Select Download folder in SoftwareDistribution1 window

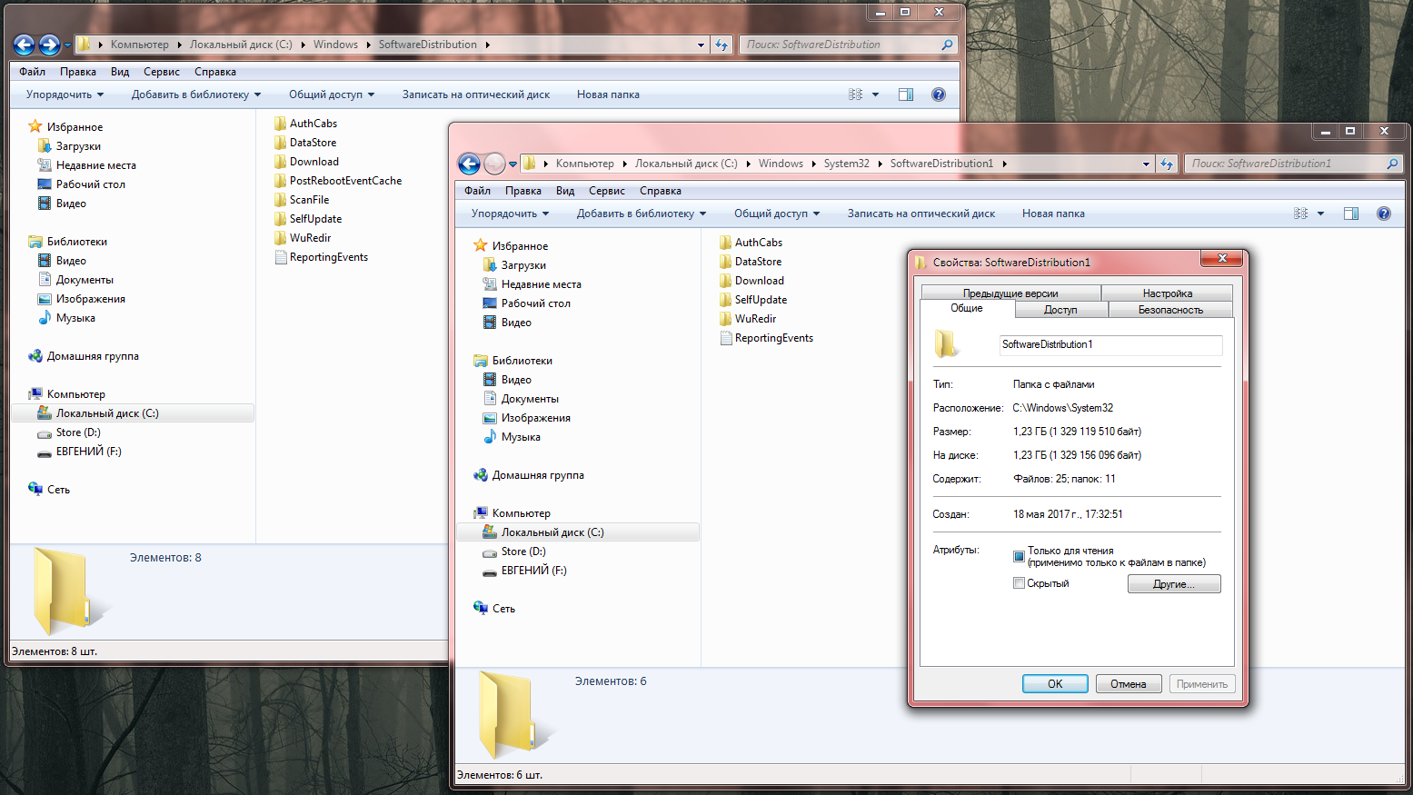click(x=751, y=281)
